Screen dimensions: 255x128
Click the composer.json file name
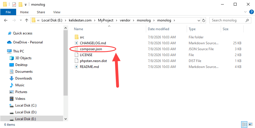point(91,49)
